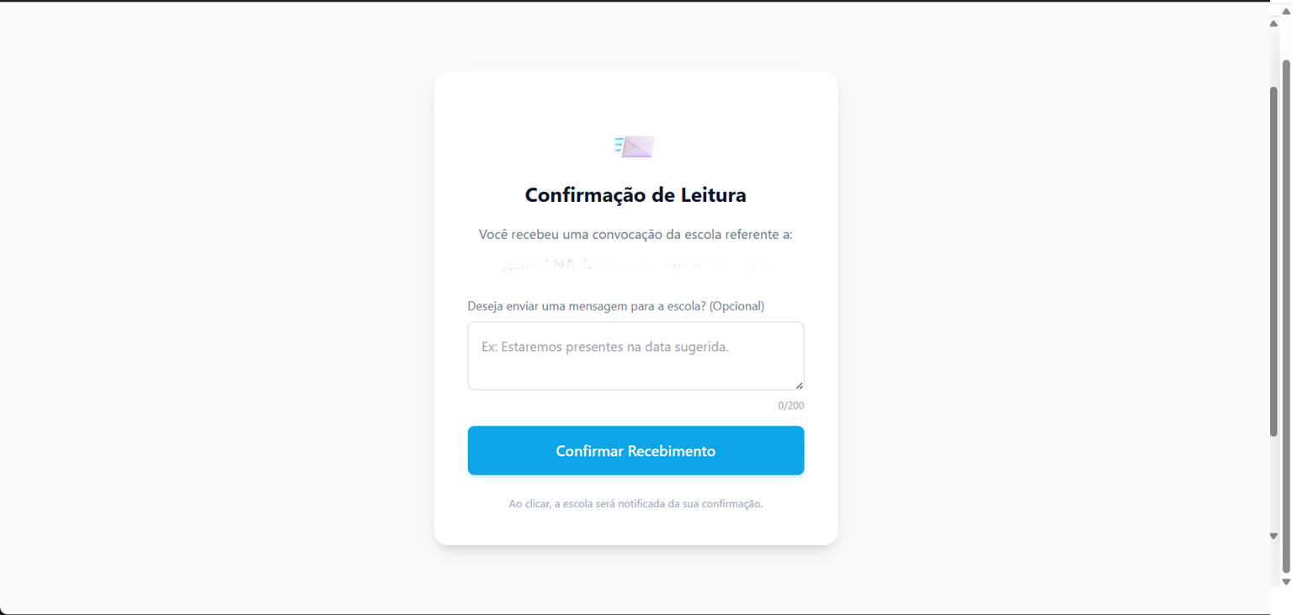Click the 'Você recebeu uma convocação' text
Screen dimensions: 1292x615
pos(635,235)
